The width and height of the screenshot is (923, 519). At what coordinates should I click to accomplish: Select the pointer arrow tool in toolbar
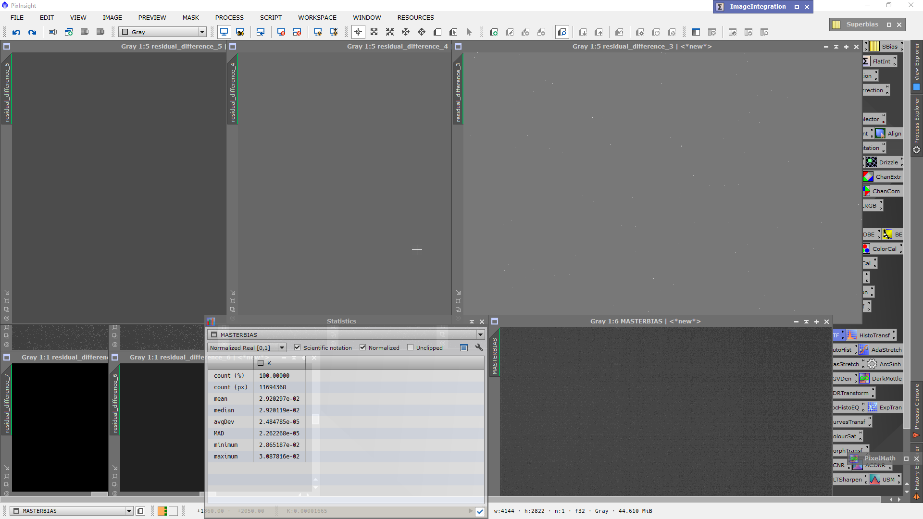coord(469,32)
